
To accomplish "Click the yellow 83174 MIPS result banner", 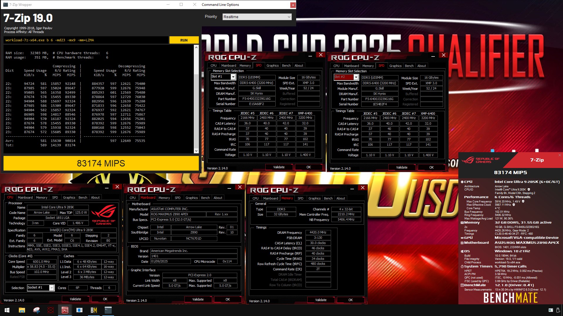I will (101, 163).
